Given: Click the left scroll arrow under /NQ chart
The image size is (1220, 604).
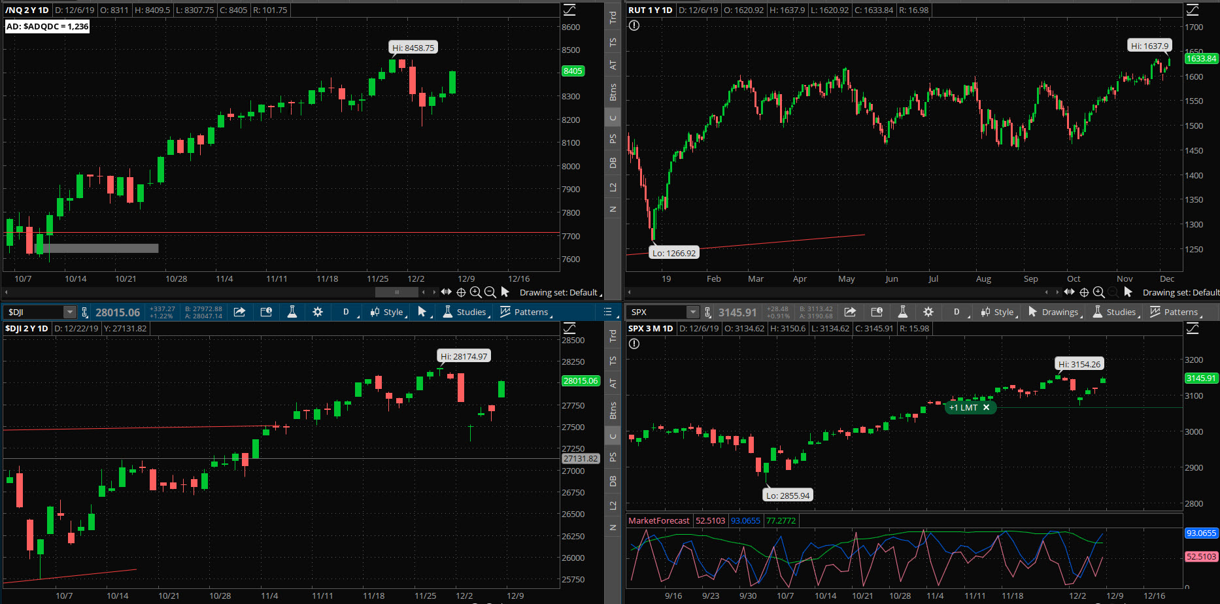Looking at the screenshot, I should [x=7, y=292].
